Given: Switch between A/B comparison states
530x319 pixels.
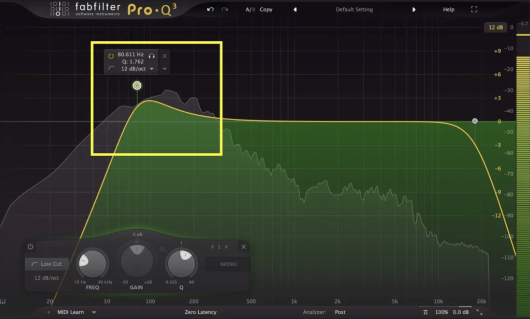Looking at the screenshot, I should (251, 9).
